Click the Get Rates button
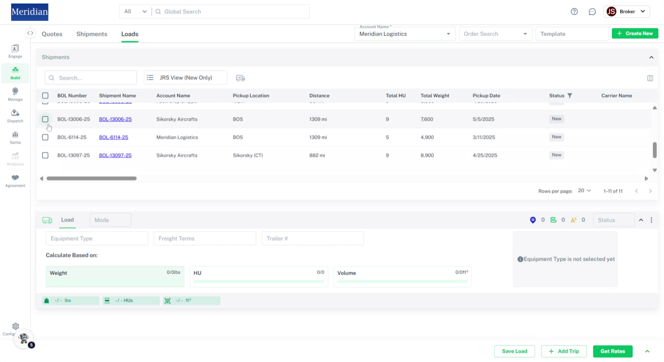 pyautogui.click(x=612, y=351)
